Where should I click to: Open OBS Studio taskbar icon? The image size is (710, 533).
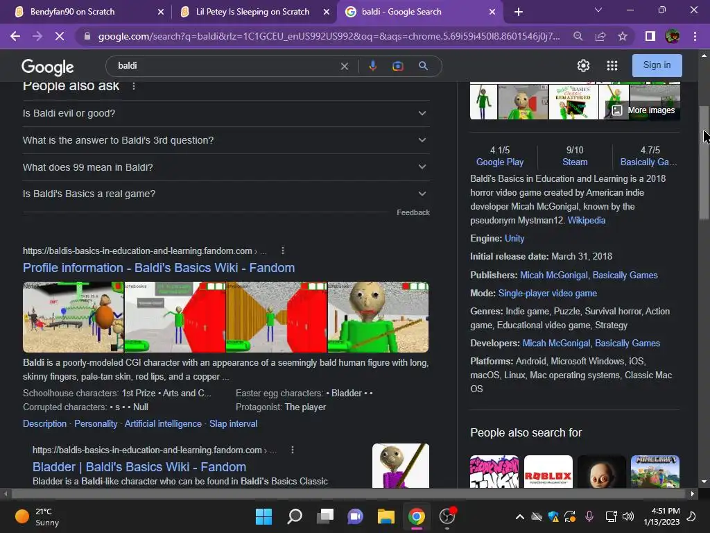(447, 516)
